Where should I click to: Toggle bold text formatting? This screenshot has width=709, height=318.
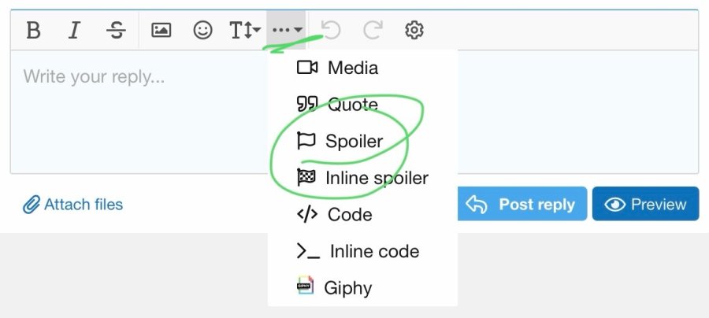click(x=33, y=30)
